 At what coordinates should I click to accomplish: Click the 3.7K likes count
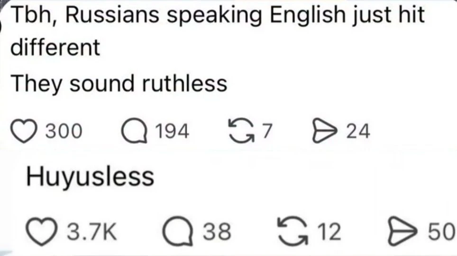(x=92, y=231)
